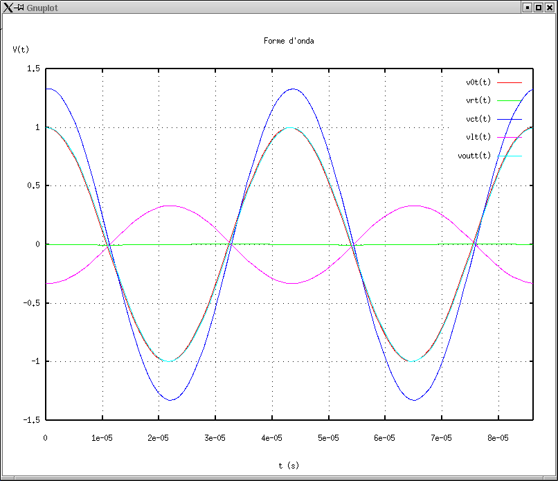
Task: Click the cyan voutt(t) legend line sample
Action: click(x=510, y=156)
